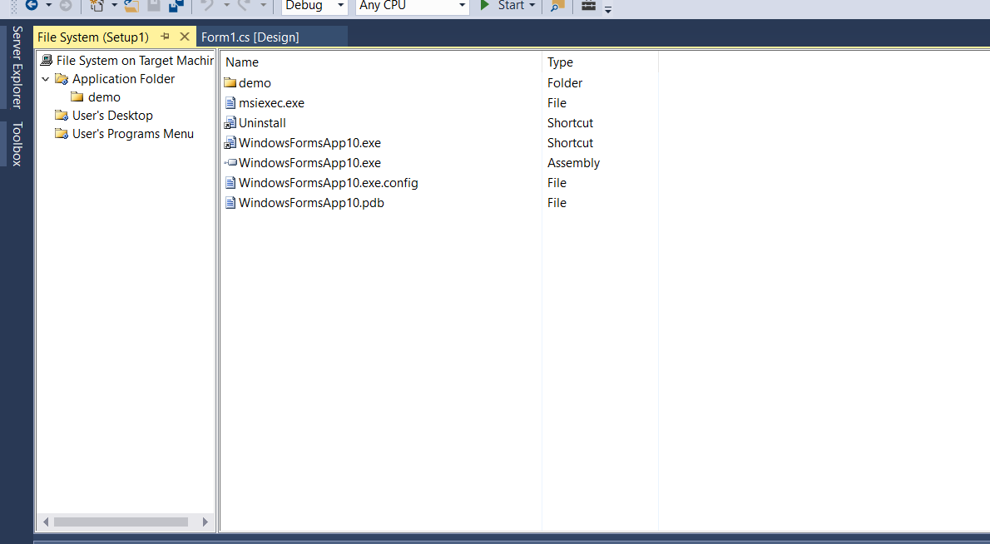The width and height of the screenshot is (990, 544).
Task: Click msiexec.exe file icon
Action: coord(230,103)
